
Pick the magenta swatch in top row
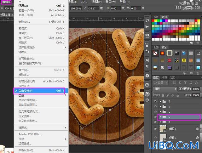[x=166, y=20]
